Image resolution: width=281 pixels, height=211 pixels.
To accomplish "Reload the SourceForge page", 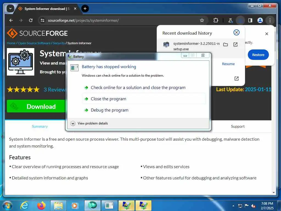I will click(x=31, y=20).
